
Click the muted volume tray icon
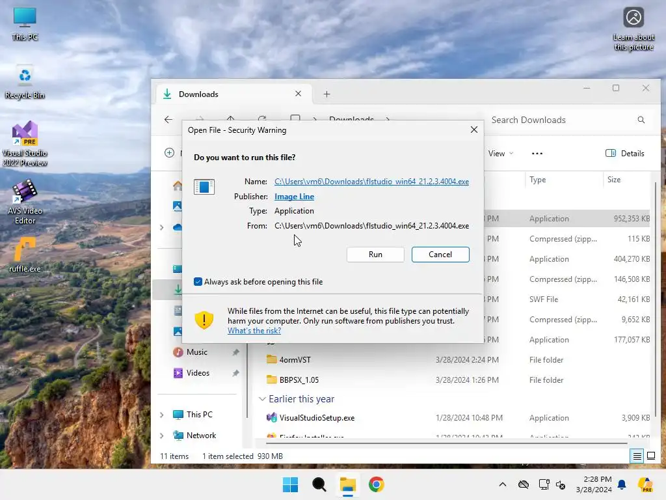[x=560, y=484]
